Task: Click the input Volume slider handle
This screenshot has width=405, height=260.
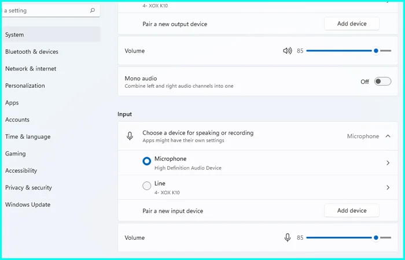Action: (x=376, y=237)
